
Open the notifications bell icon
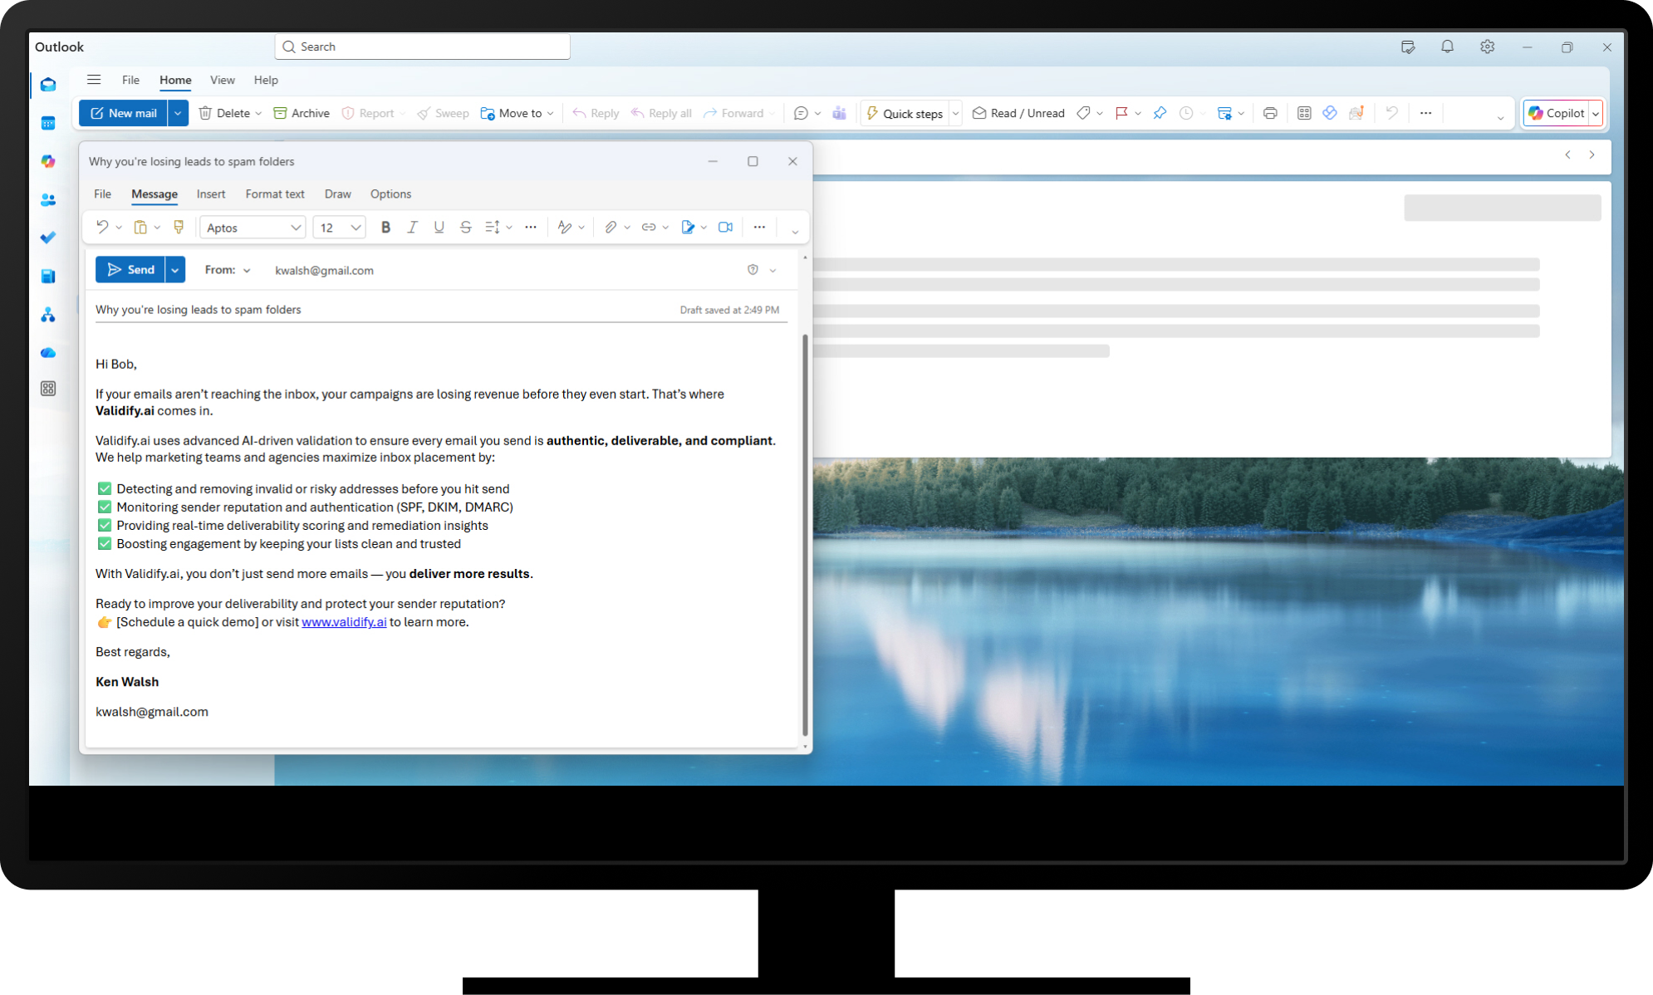[1447, 47]
